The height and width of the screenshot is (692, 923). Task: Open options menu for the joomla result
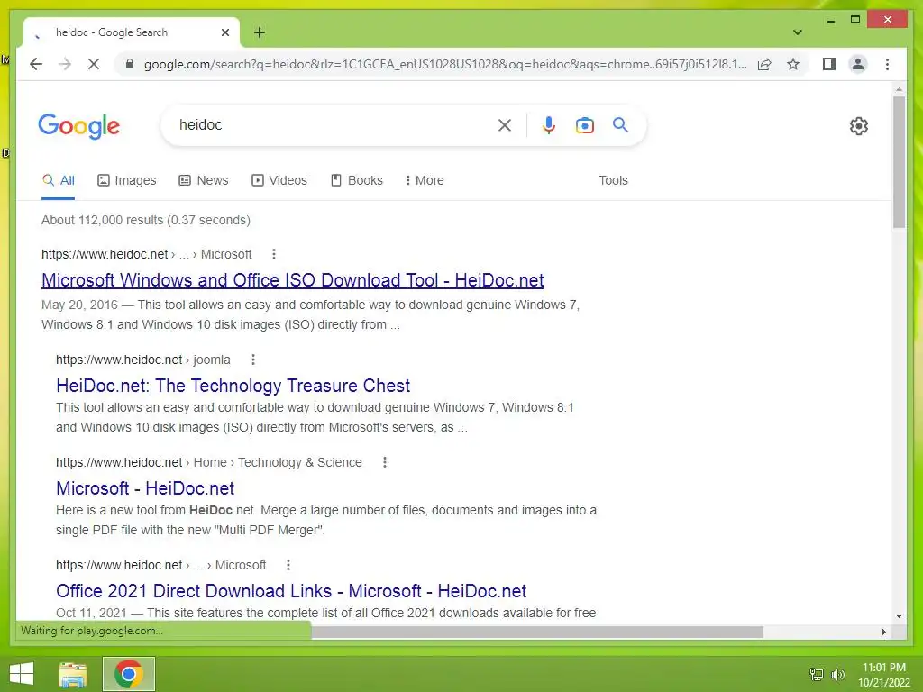pos(253,360)
